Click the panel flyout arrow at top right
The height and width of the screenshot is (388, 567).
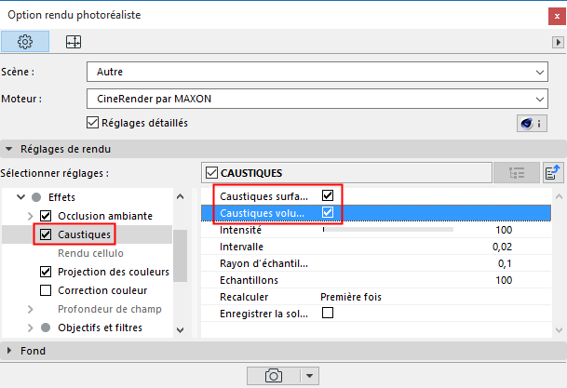click(558, 42)
